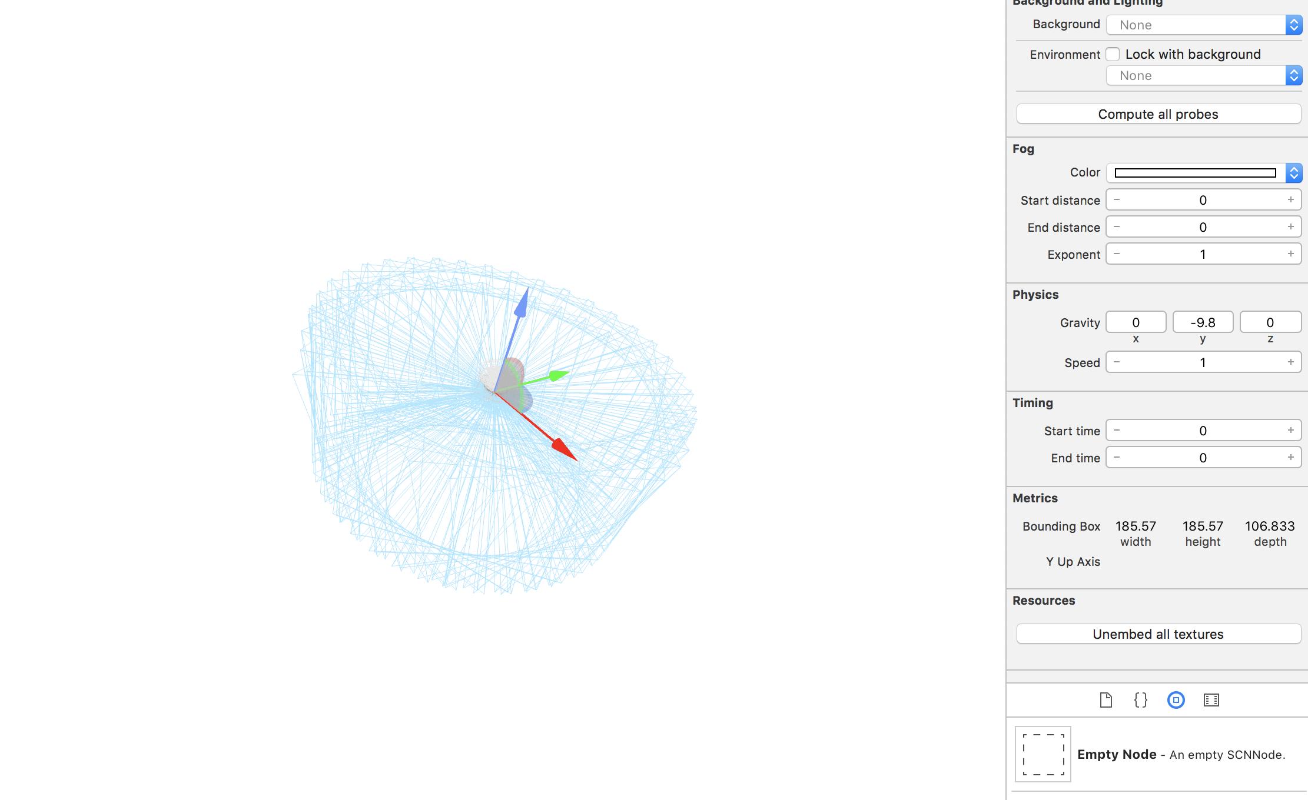
Task: Click Unembed all textures button
Action: coord(1158,634)
